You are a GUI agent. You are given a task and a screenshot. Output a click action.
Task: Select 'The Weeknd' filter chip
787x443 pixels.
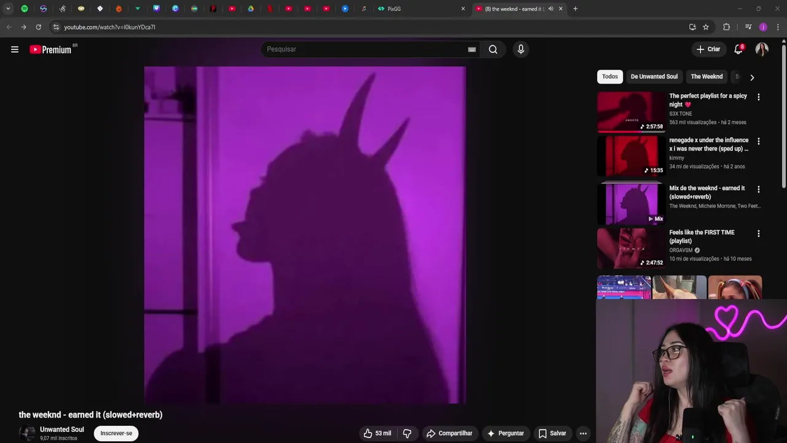coord(706,76)
